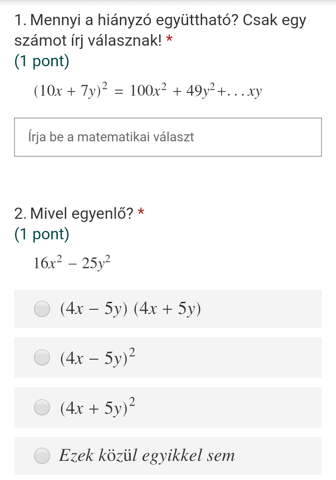Click the text Ezek közül egyikkel sem

pyautogui.click(x=147, y=455)
